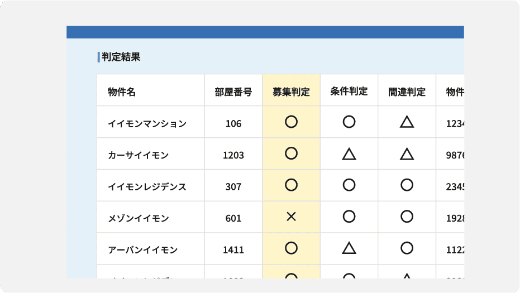The image size is (520, 293).
Task: Click the 間違判定 triangle for カーサイイモン
Action: tap(407, 154)
